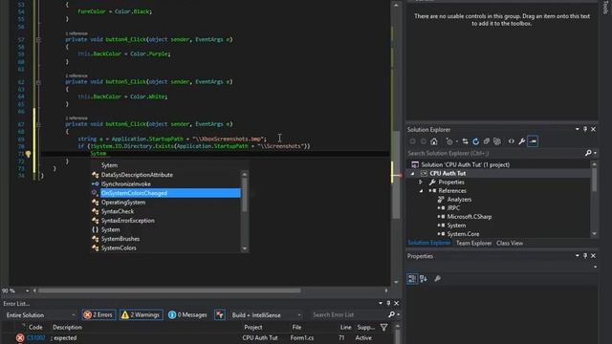Click the code editor vertical scrollbar thumb

[396, 175]
